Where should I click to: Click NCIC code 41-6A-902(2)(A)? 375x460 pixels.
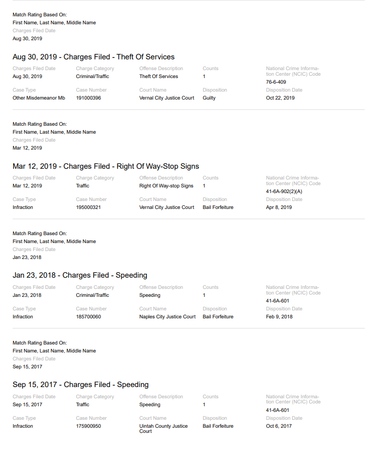pyautogui.click(x=284, y=192)
